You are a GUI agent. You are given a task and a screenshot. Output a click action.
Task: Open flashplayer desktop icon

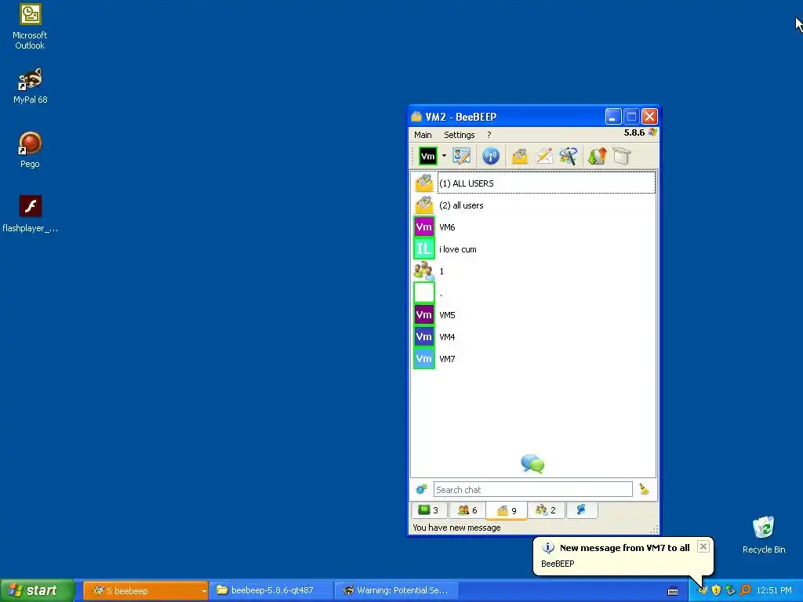click(31, 214)
